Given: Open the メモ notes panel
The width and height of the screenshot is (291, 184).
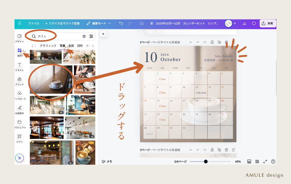Looking at the screenshot, I should pos(108,161).
